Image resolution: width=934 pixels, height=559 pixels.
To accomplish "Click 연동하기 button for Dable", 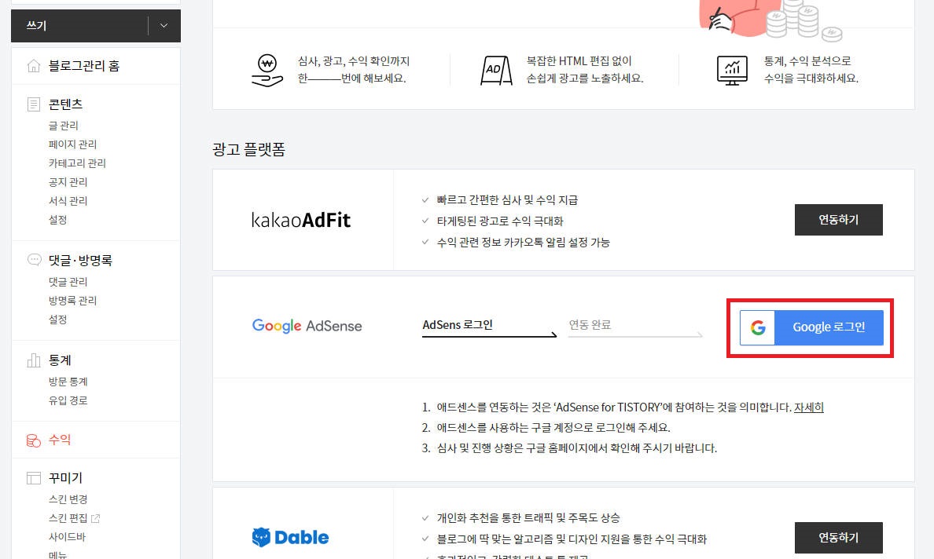I will 839,538.
